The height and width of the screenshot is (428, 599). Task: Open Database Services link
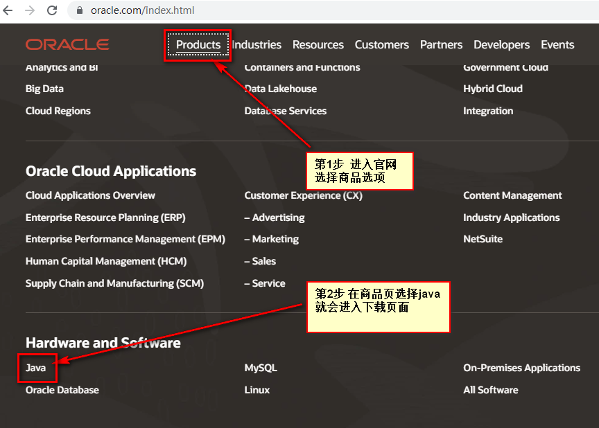click(x=286, y=111)
